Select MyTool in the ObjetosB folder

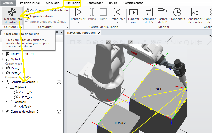25,107
